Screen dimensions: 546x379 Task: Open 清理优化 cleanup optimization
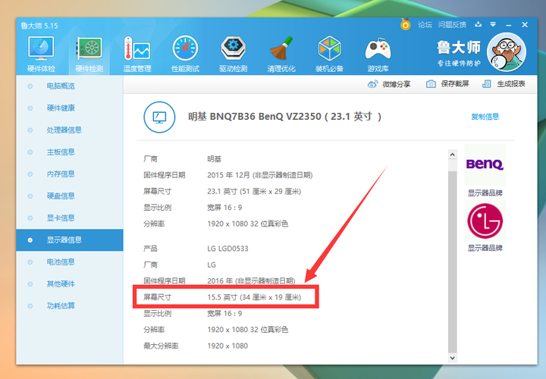pos(281,54)
